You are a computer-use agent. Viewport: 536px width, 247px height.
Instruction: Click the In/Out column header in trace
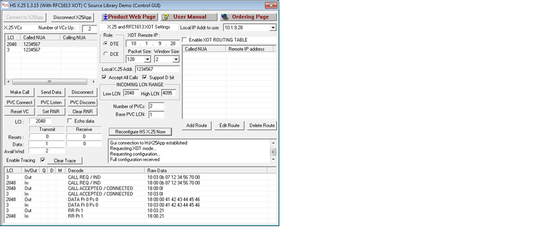[x=31, y=170]
